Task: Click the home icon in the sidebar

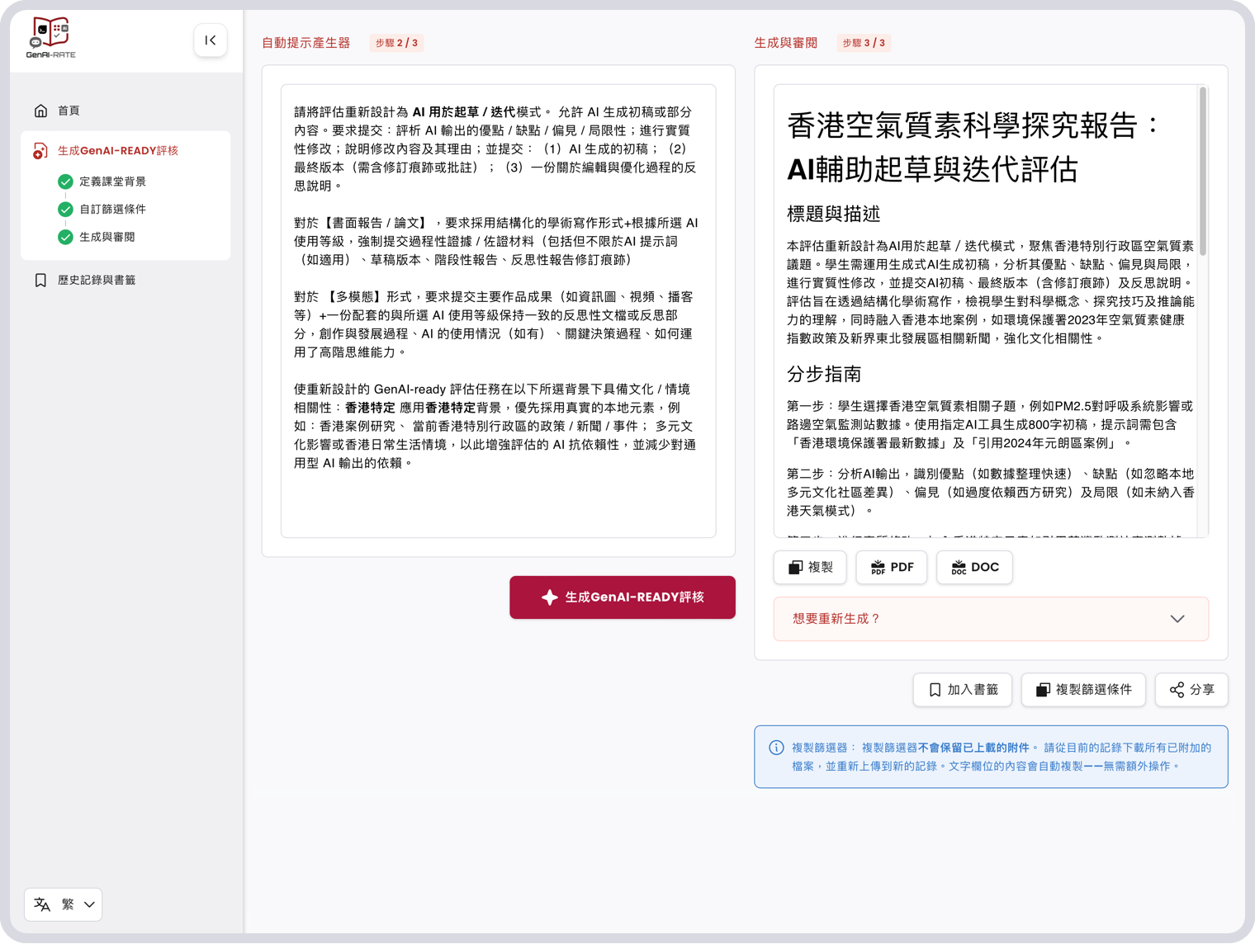Action: 40,111
